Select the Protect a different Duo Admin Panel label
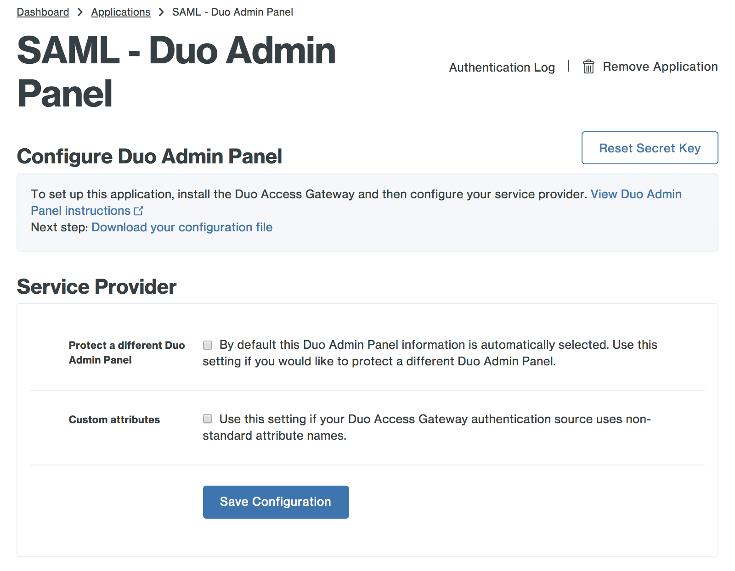 click(126, 352)
